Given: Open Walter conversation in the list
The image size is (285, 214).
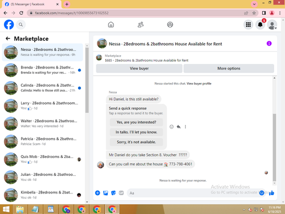Looking at the screenshot, I should [x=43, y=124].
